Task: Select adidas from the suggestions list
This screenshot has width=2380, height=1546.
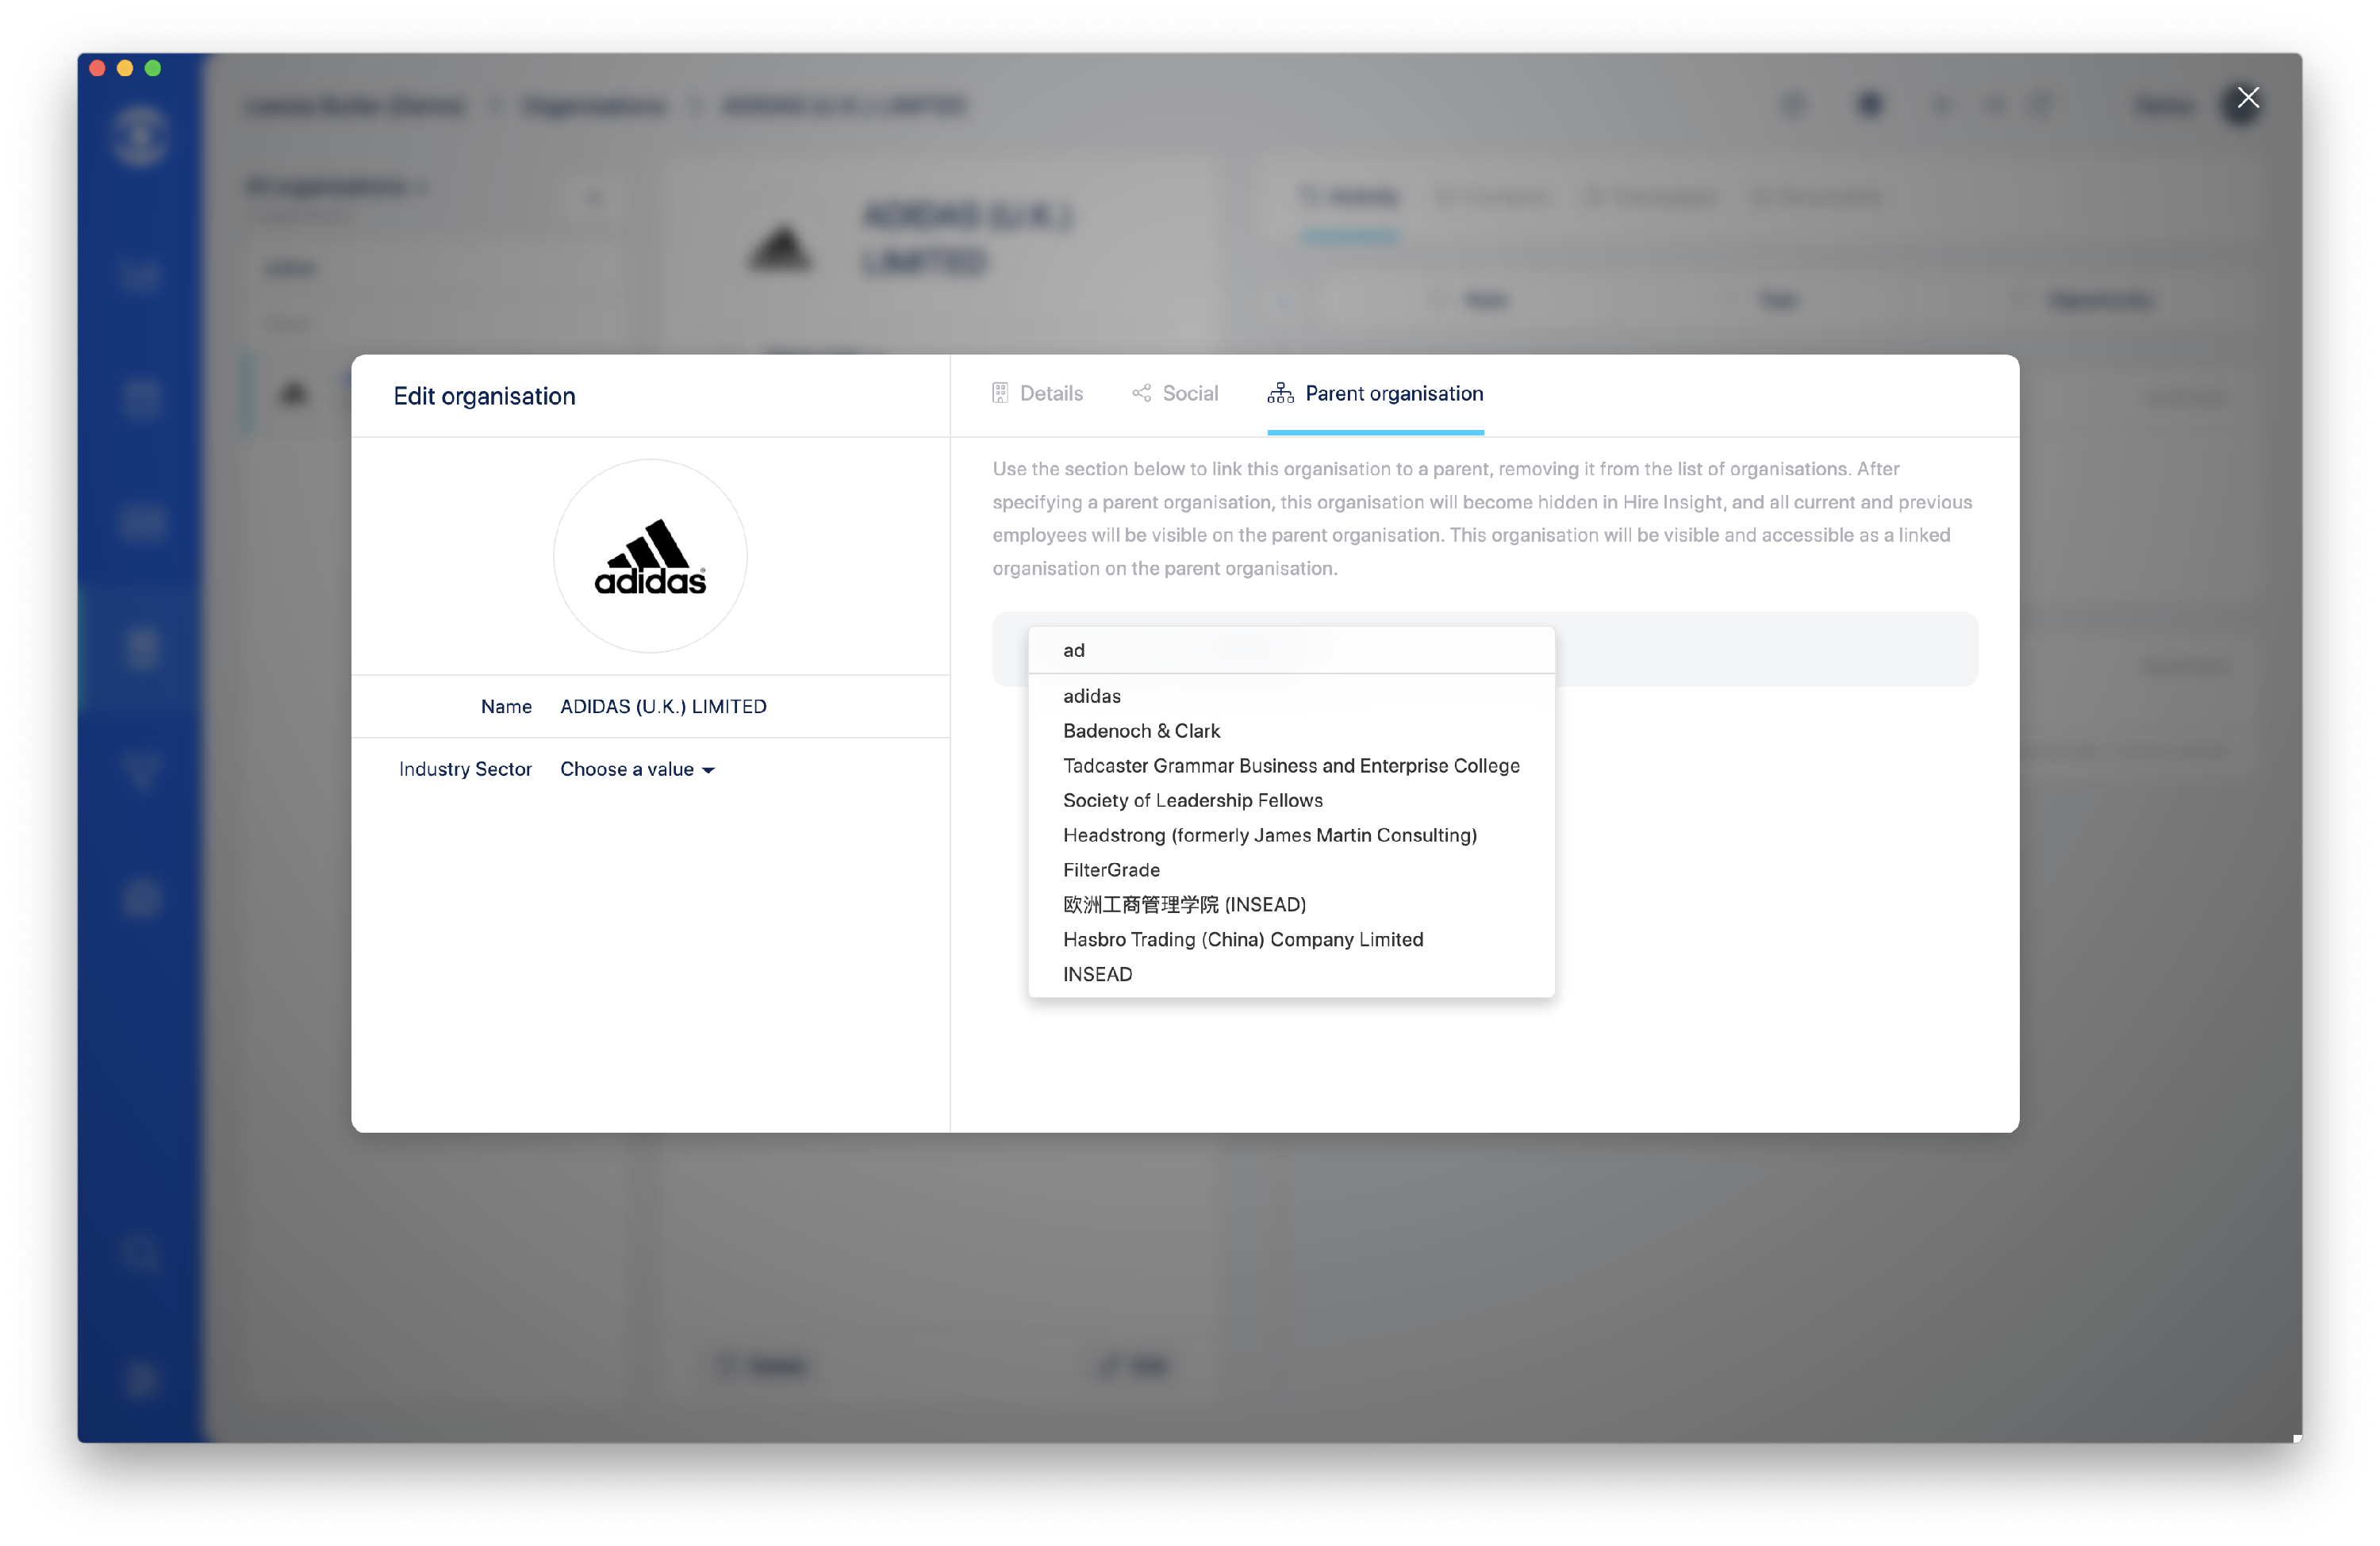Action: (1091, 696)
